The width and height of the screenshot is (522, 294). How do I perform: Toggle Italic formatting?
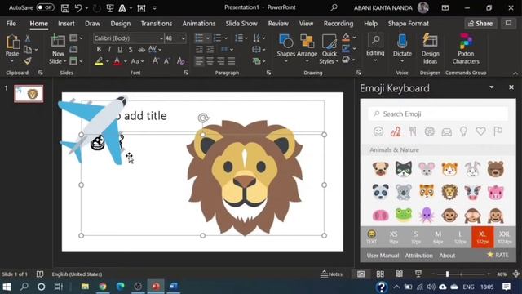(109, 49)
